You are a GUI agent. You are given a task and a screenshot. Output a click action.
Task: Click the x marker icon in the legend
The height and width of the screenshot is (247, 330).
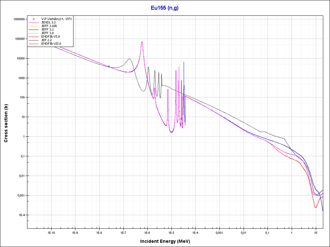pos(34,19)
